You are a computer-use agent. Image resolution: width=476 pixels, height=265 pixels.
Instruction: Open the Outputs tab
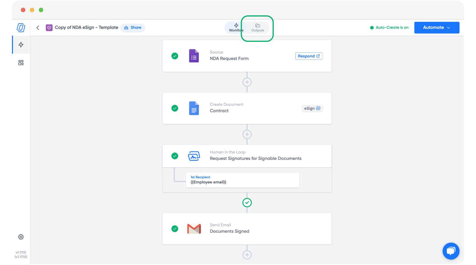click(257, 28)
